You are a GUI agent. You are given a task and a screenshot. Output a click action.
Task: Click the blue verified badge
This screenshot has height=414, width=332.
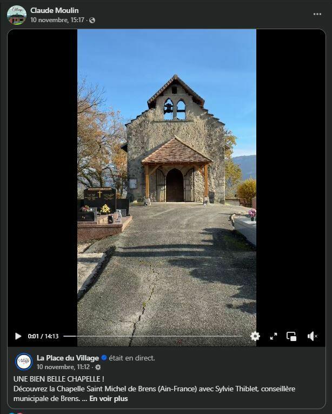pos(104,358)
